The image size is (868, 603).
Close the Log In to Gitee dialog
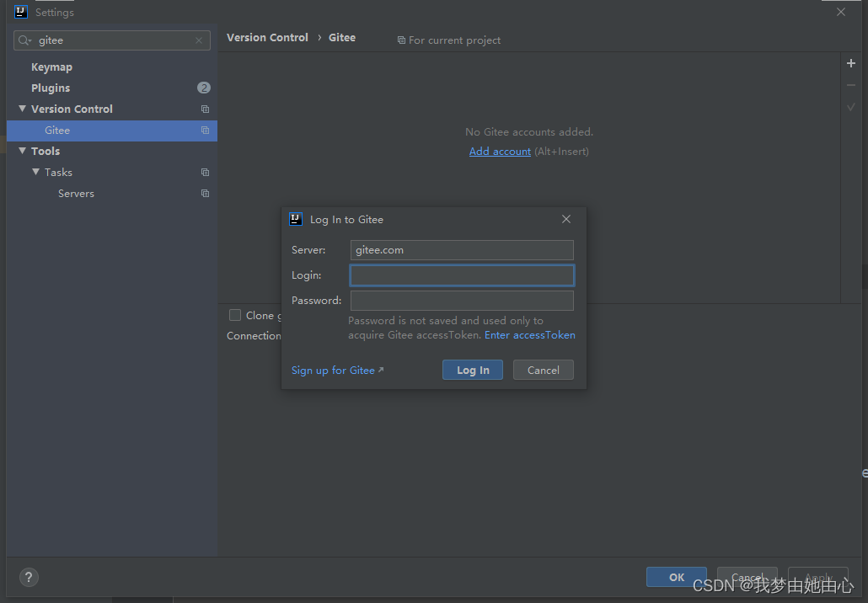(565, 219)
